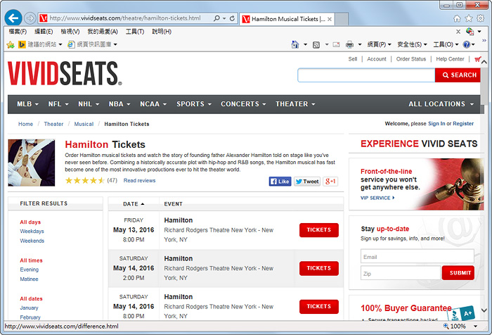
Task: Open Favorites star icon at top right
Action: [x=469, y=18]
